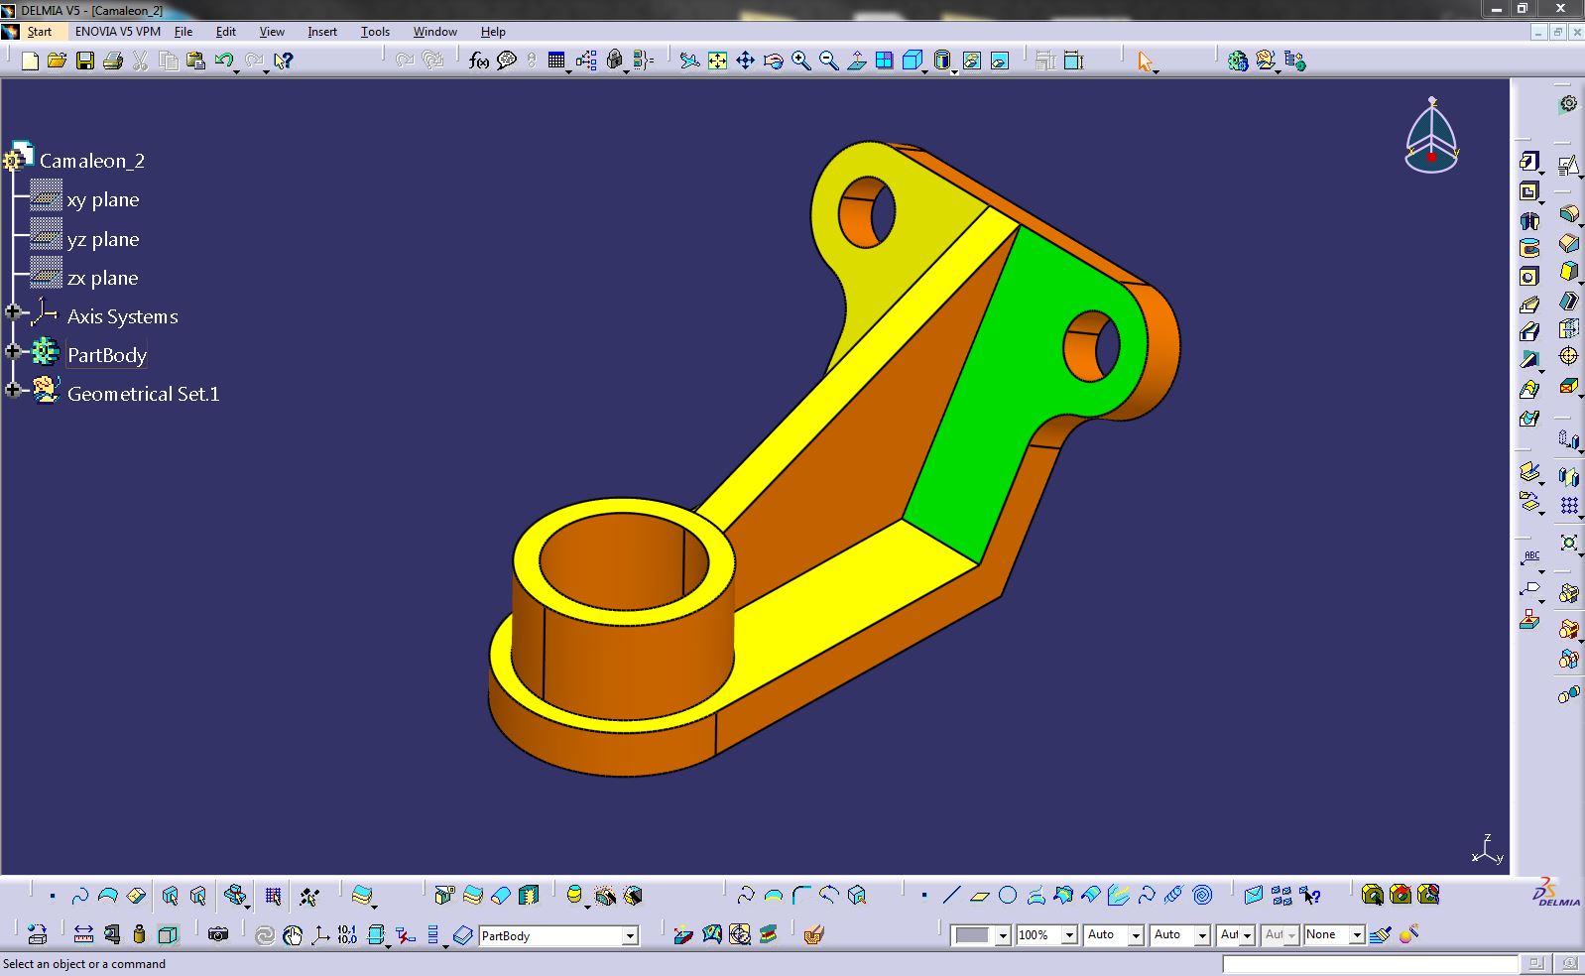Open the View menu
Screen dimensions: 1585x976
click(x=272, y=32)
